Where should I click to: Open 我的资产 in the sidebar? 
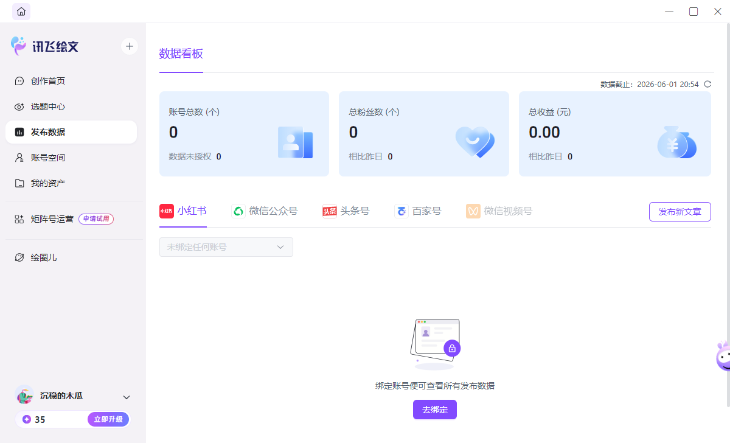point(71,183)
